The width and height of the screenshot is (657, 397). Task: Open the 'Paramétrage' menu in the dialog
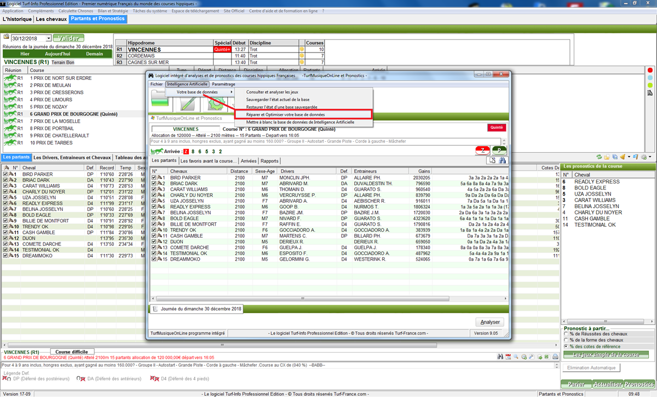click(x=223, y=84)
